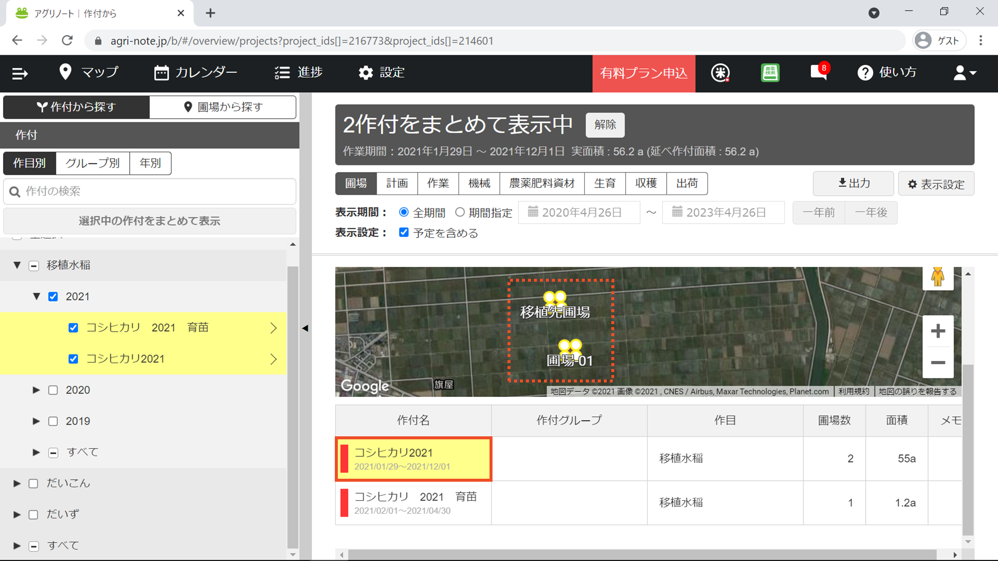998x561 pixels.
Task: Collapse the left panel with arrow
Action: point(305,328)
